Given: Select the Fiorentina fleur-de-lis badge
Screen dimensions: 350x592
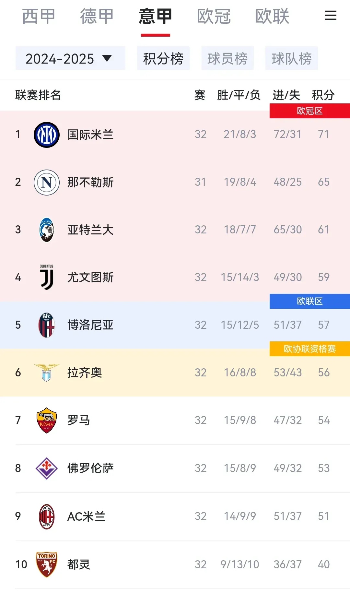Looking at the screenshot, I should click(46, 468).
